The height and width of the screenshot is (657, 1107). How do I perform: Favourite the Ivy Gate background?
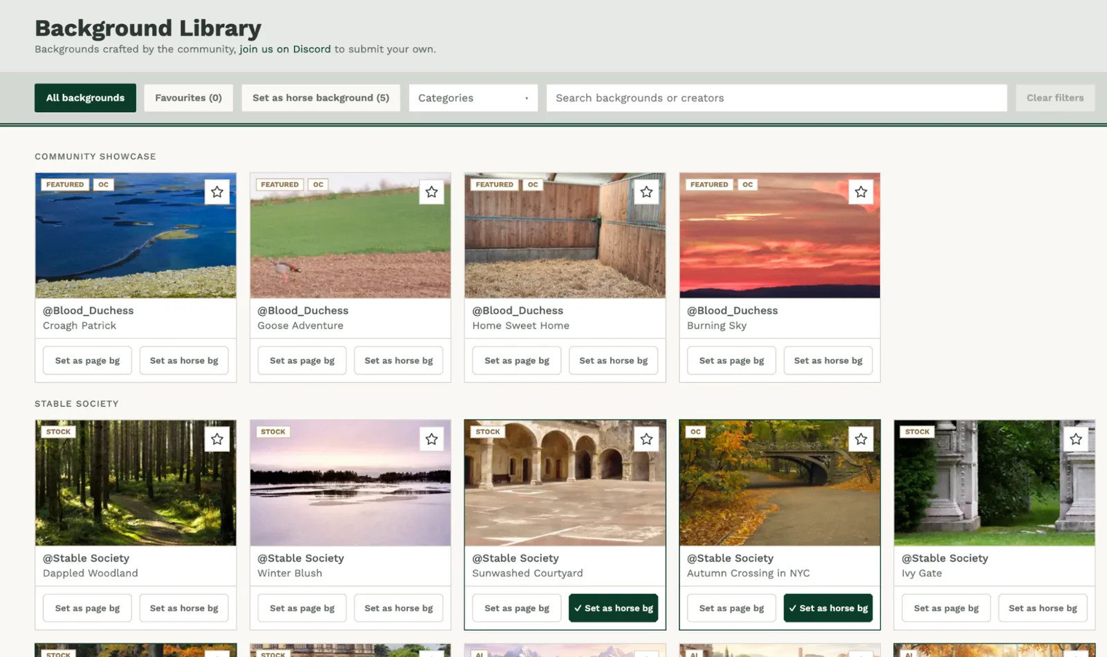click(1076, 439)
